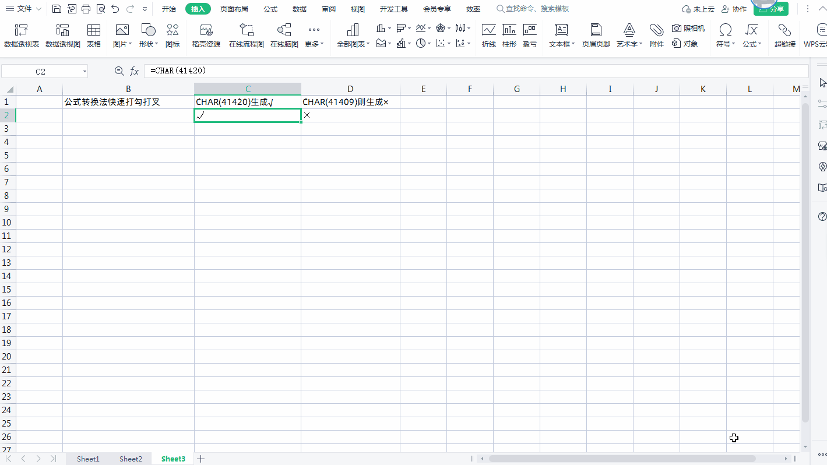
Task: Open the Icons (图标) library
Action: pos(173,36)
